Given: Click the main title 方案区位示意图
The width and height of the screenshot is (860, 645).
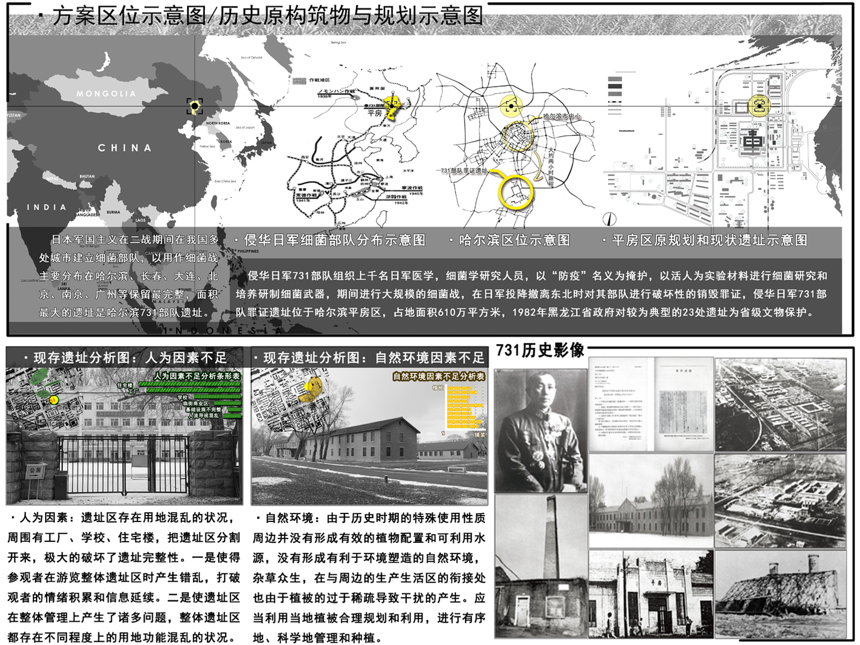Looking at the screenshot, I should tap(129, 16).
